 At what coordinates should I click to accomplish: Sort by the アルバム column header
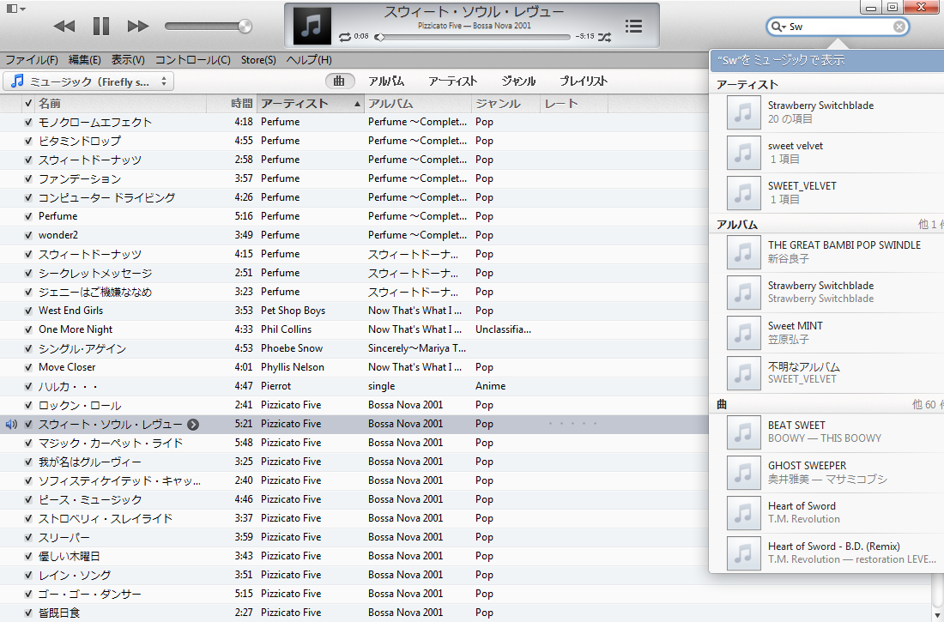(418, 104)
